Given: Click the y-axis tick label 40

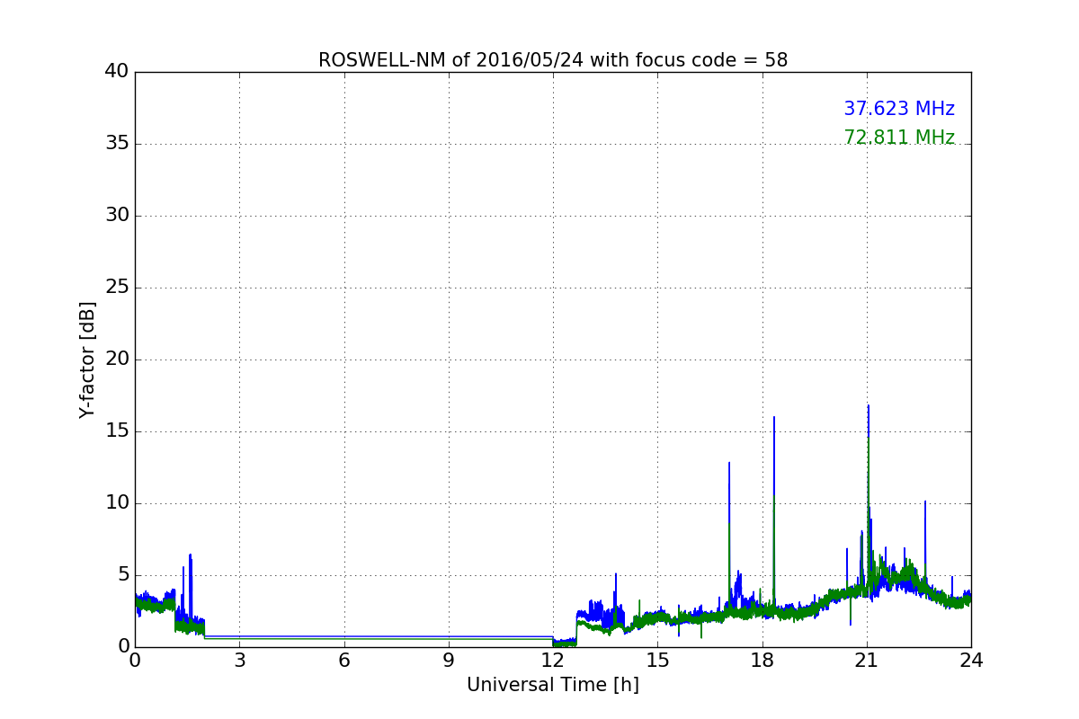Looking at the screenshot, I should point(117,72).
